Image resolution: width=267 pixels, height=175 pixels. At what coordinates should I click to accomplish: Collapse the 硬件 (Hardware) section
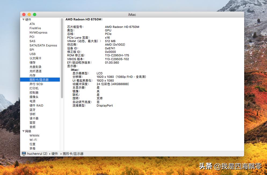pos(24,19)
